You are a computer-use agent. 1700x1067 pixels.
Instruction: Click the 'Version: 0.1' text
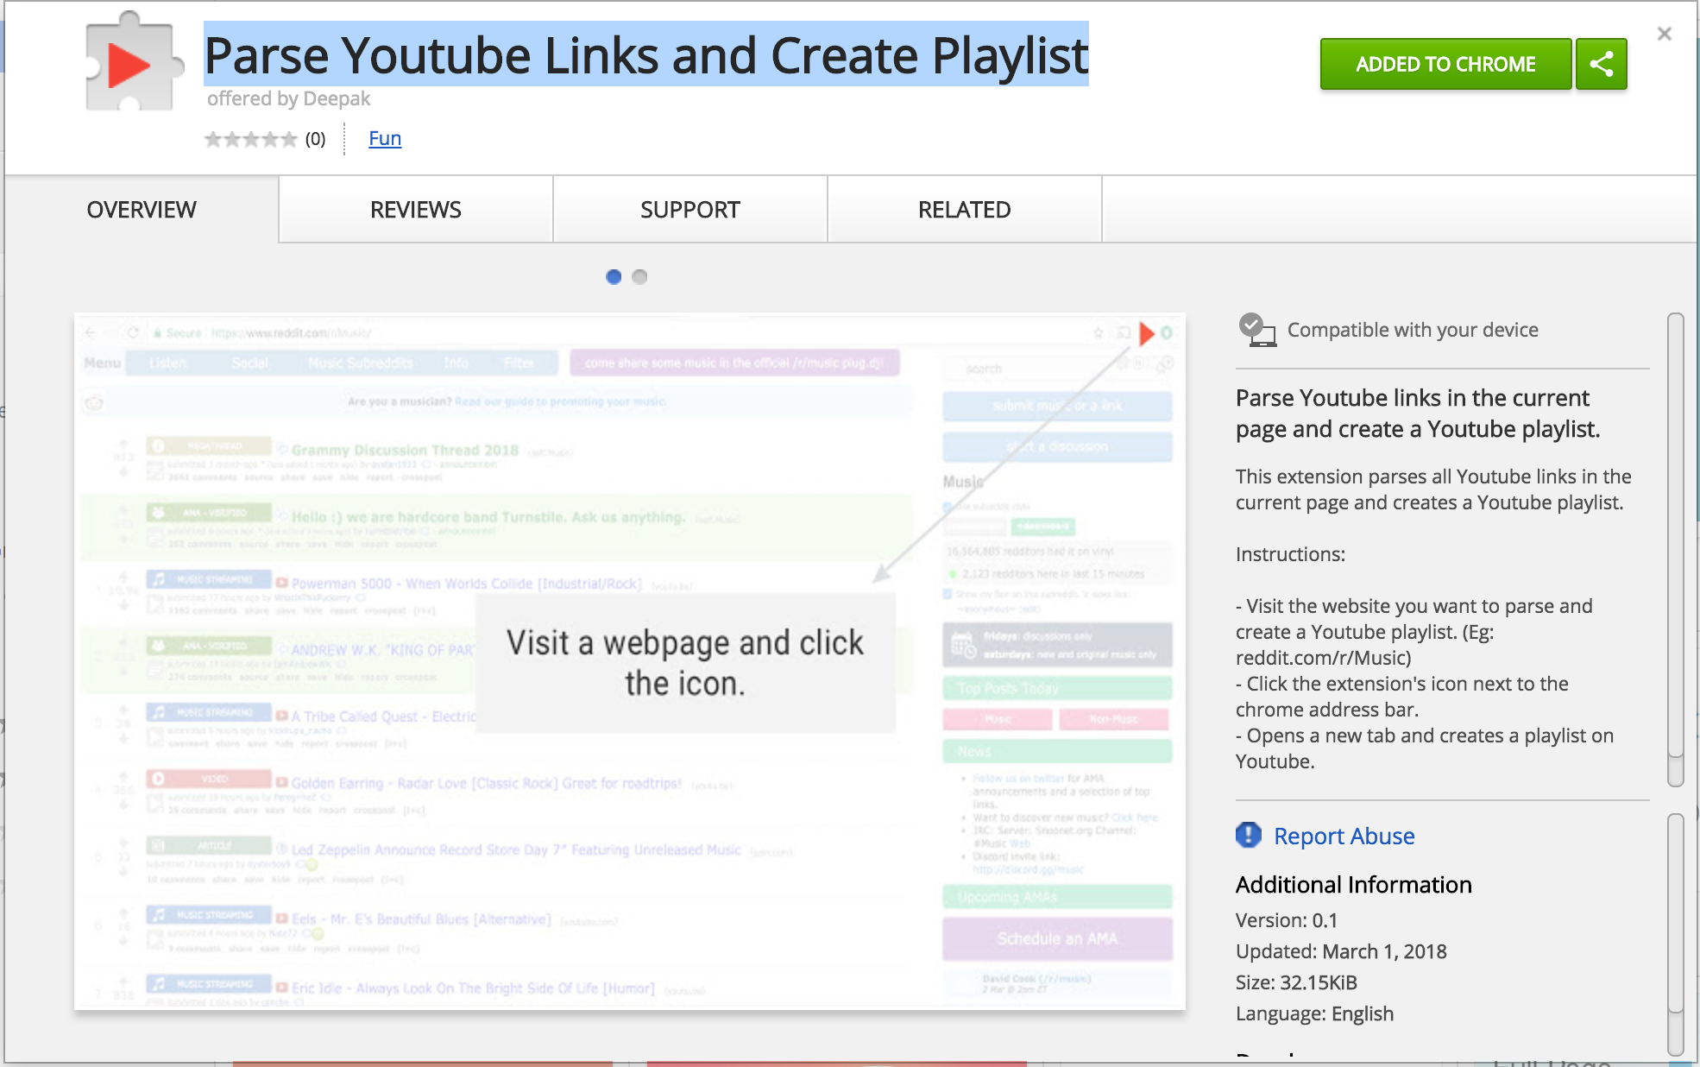tap(1287, 920)
